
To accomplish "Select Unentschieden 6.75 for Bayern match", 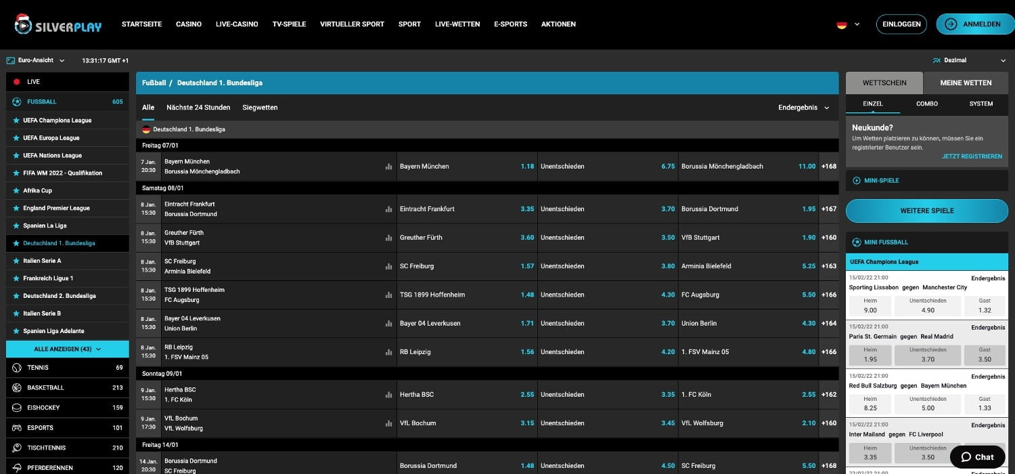I will 608,167.
